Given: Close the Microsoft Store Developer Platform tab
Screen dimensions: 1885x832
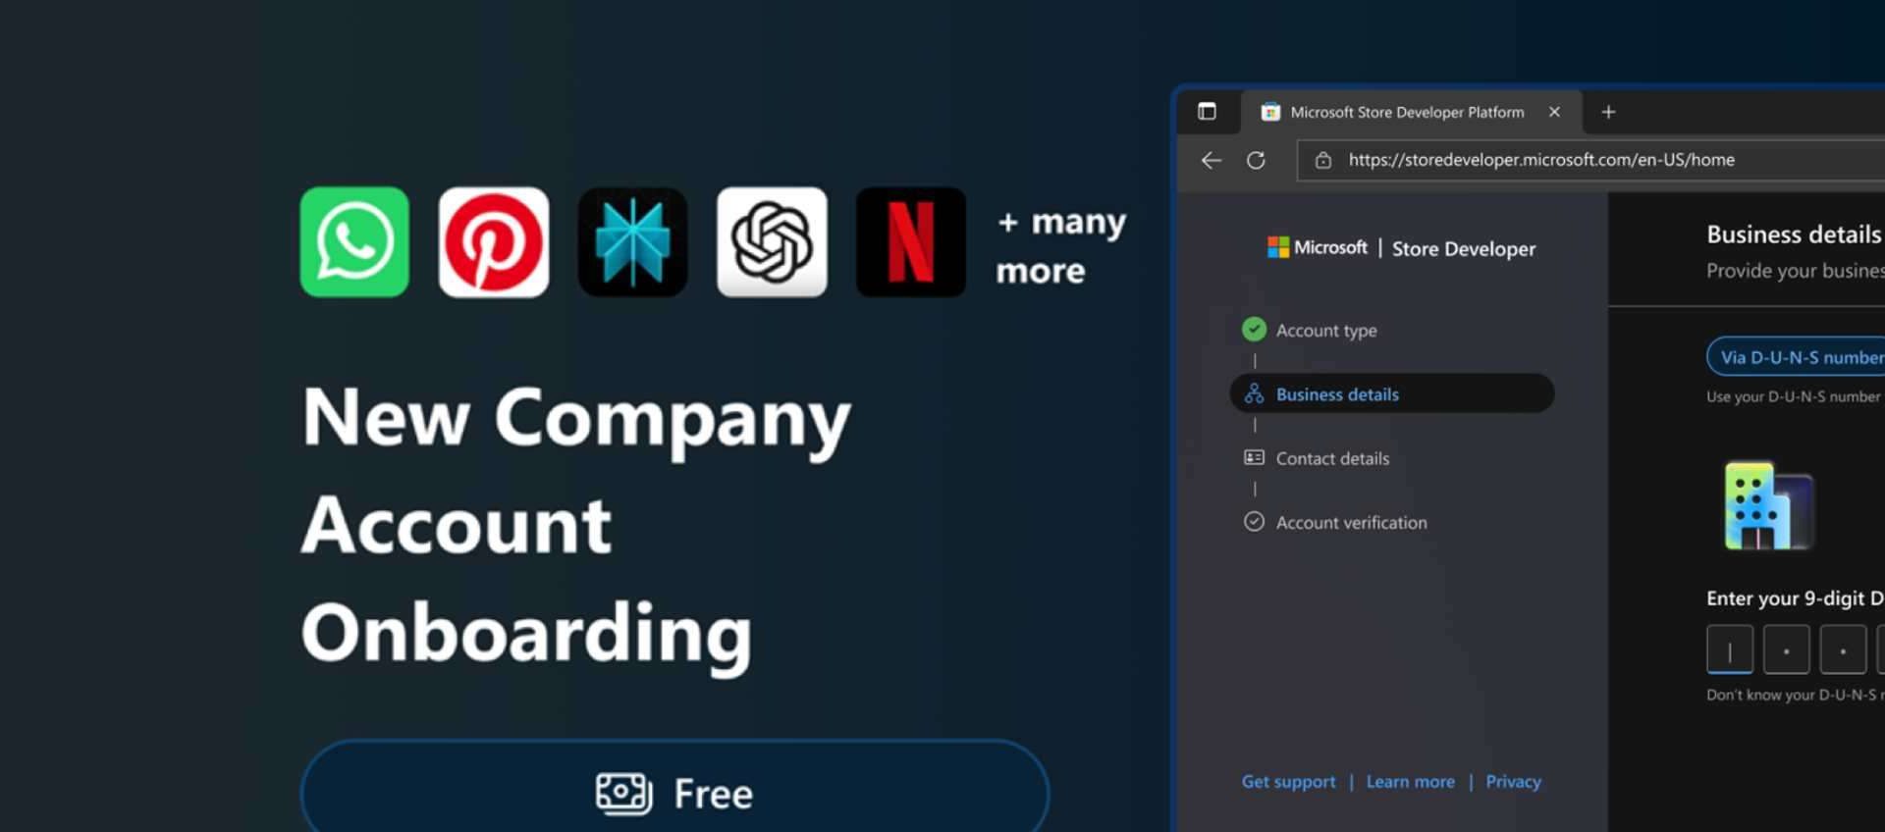Looking at the screenshot, I should 1554,112.
